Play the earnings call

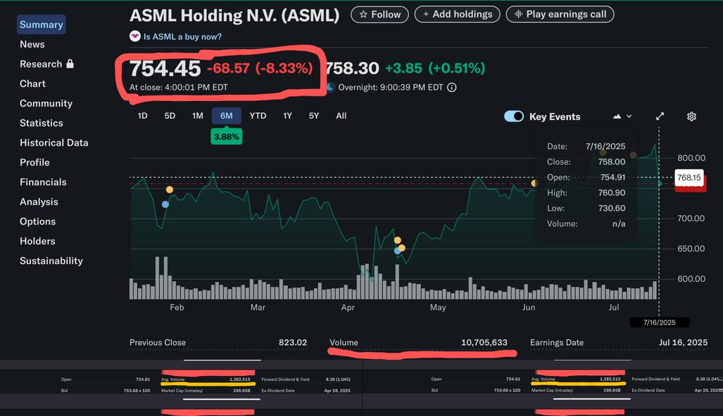click(x=560, y=14)
